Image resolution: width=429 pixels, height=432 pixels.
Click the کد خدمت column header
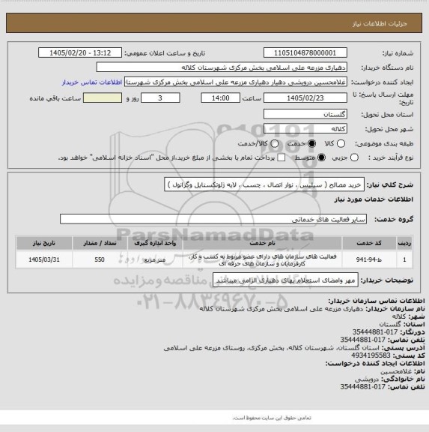pos(369,243)
